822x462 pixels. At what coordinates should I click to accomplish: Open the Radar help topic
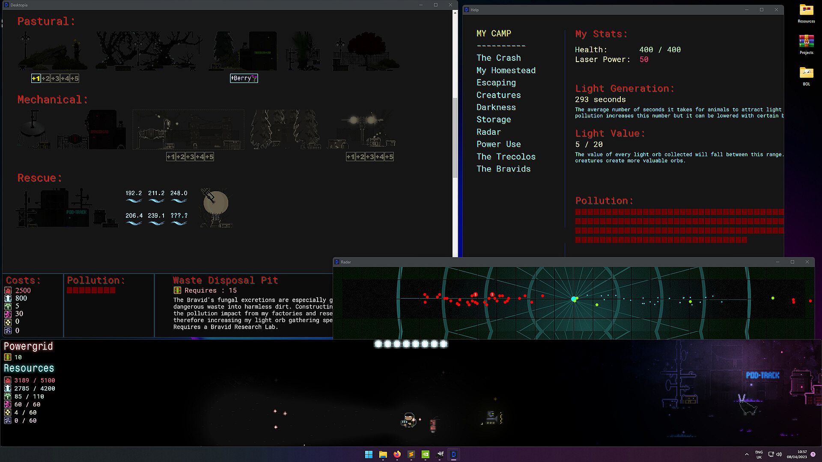[488, 132]
